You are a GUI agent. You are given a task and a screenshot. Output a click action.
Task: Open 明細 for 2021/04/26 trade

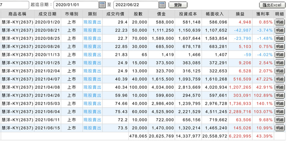click(280, 95)
